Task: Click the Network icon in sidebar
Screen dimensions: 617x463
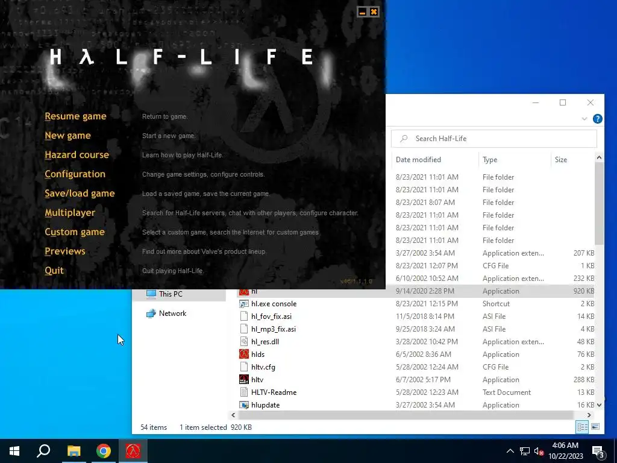Action: click(151, 313)
